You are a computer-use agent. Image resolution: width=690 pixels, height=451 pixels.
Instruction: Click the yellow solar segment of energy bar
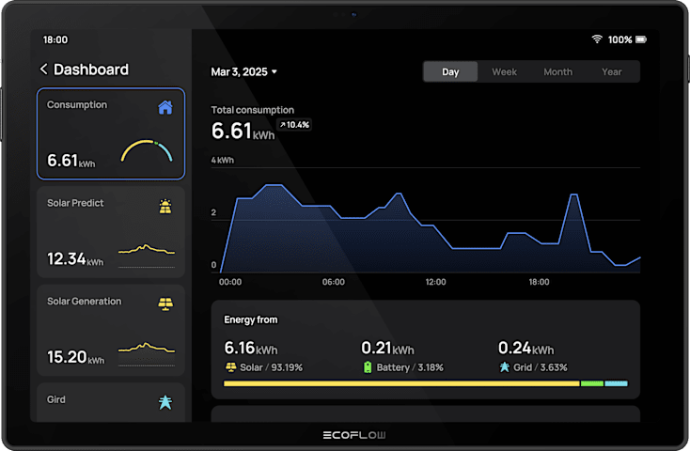point(401,383)
